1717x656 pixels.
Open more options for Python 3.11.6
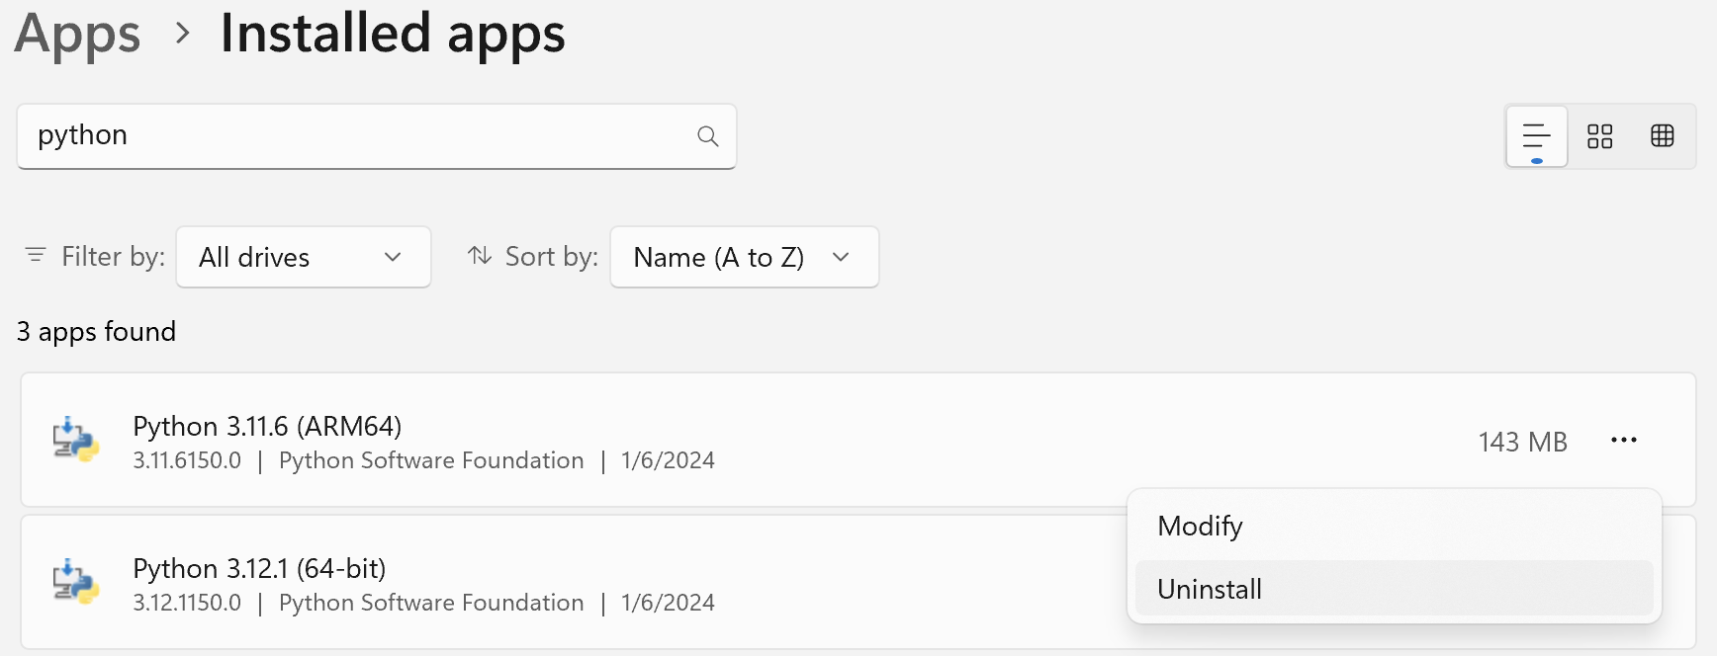click(1624, 441)
